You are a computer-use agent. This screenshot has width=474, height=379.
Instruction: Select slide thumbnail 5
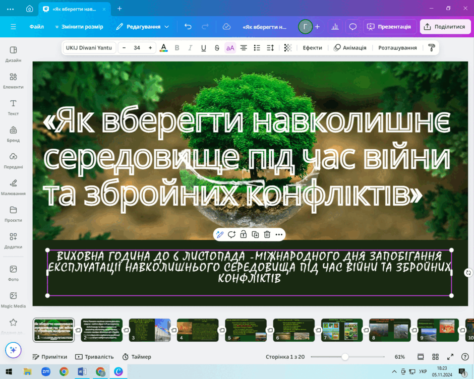[x=246, y=330]
